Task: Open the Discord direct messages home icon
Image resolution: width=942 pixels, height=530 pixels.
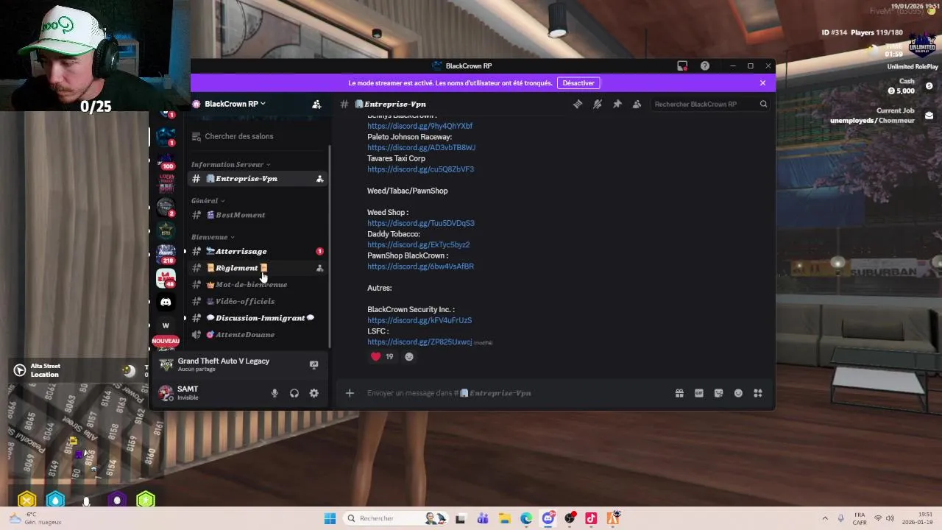Action: 166,302
